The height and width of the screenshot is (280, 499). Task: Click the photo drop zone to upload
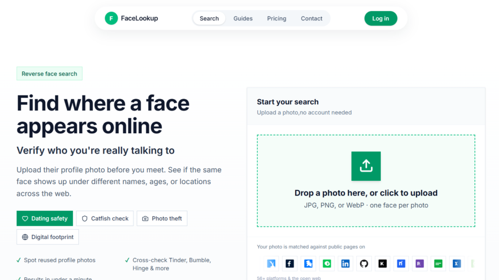click(366, 181)
